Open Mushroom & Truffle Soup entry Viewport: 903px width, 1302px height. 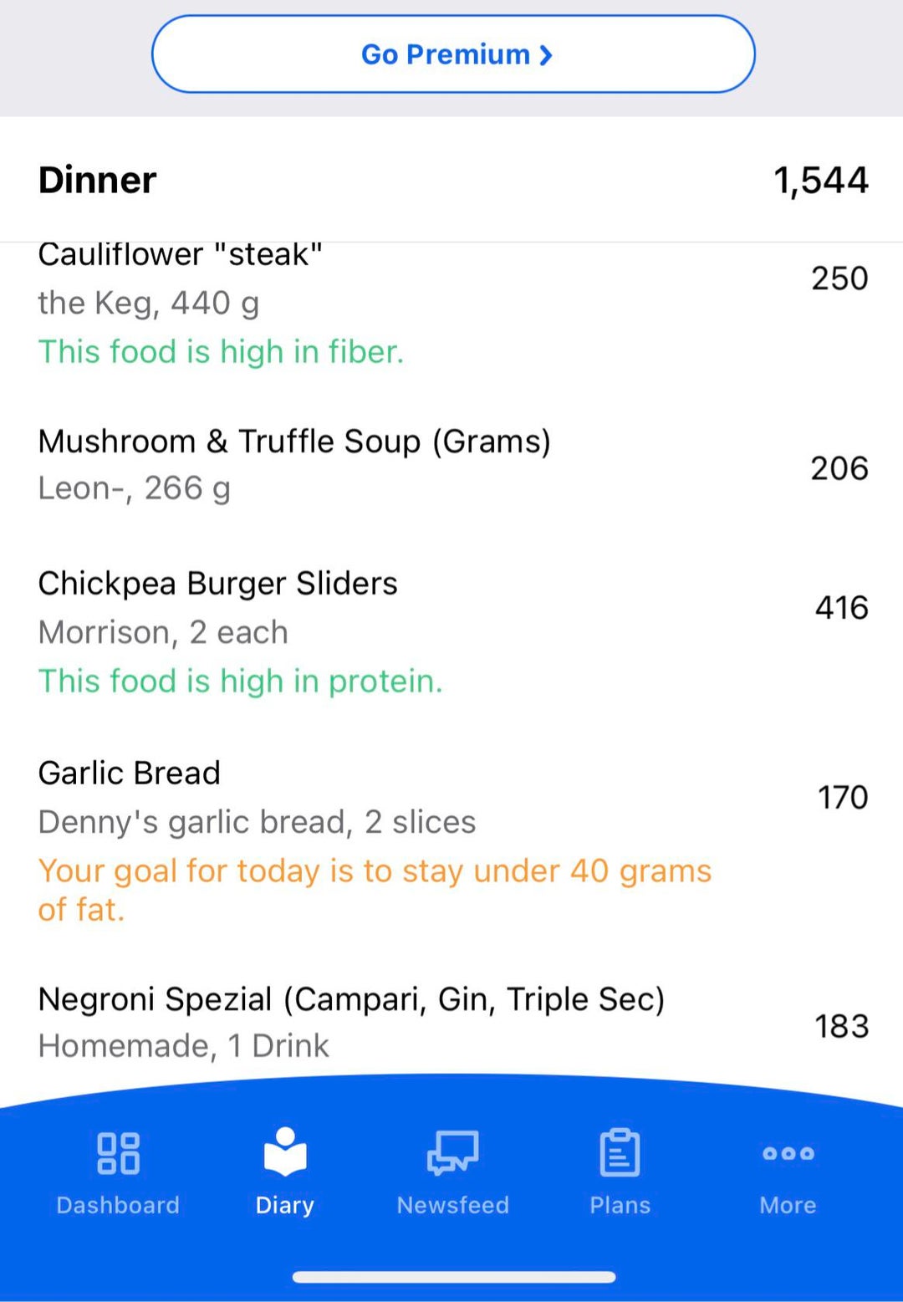point(451,465)
